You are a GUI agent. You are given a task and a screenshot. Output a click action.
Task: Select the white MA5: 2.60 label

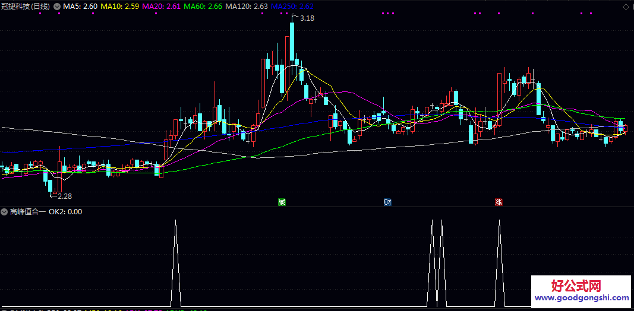(x=80, y=7)
